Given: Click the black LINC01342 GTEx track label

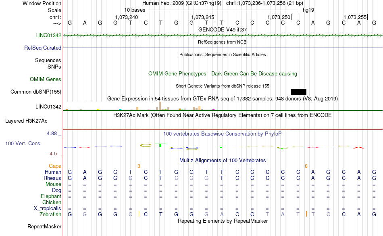Looking at the screenshot, I should click(48, 107).
